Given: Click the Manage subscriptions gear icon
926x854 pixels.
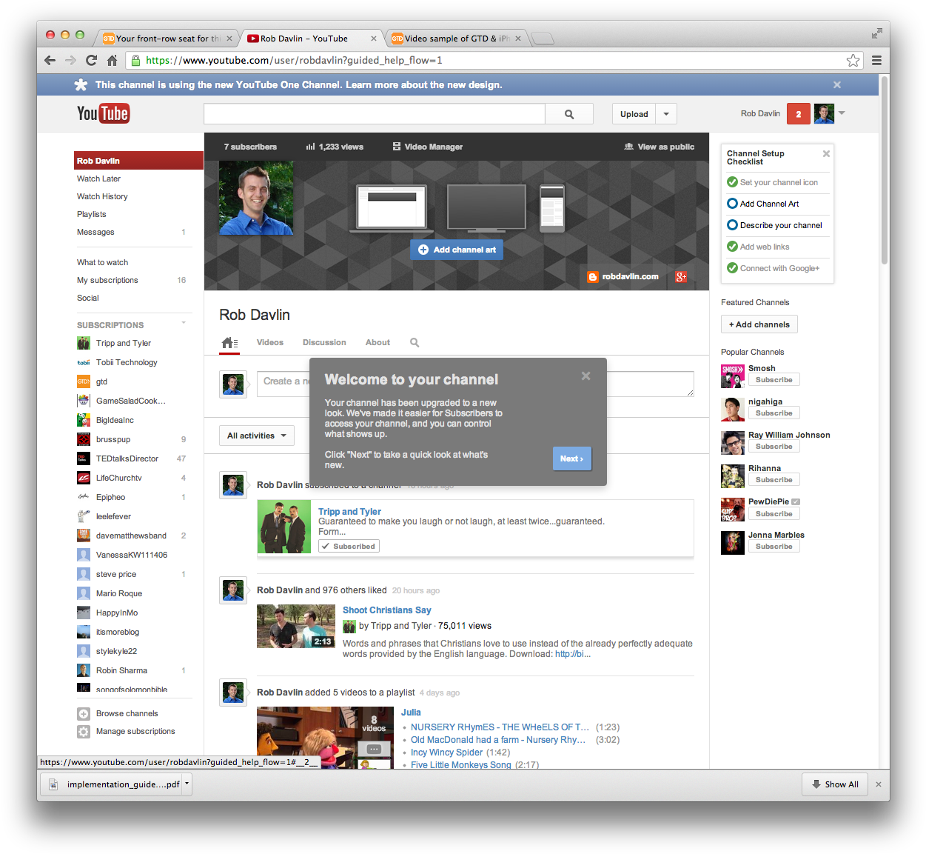Looking at the screenshot, I should coord(84,732).
